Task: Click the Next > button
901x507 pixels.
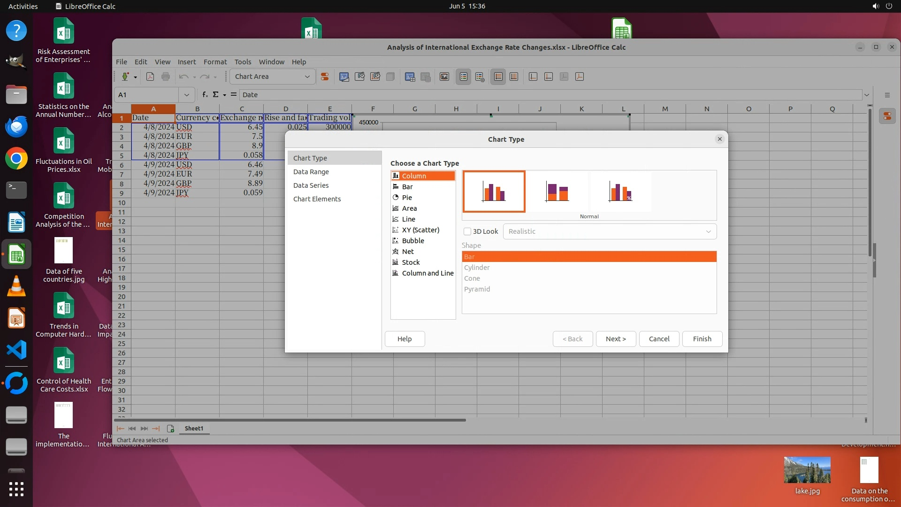Action: click(615, 339)
